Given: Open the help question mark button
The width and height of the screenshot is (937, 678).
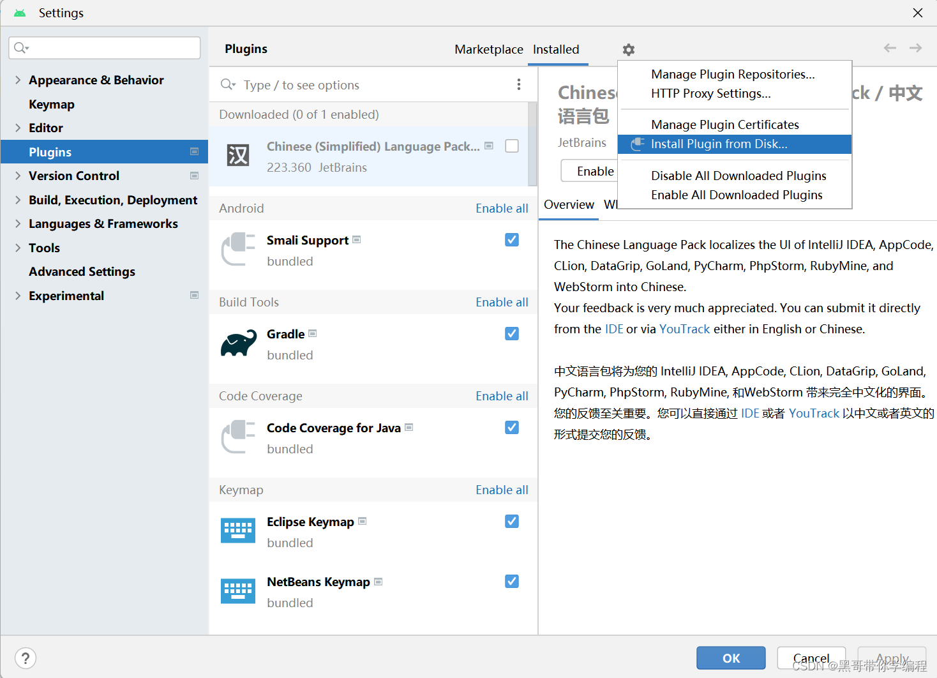Looking at the screenshot, I should click(26, 658).
